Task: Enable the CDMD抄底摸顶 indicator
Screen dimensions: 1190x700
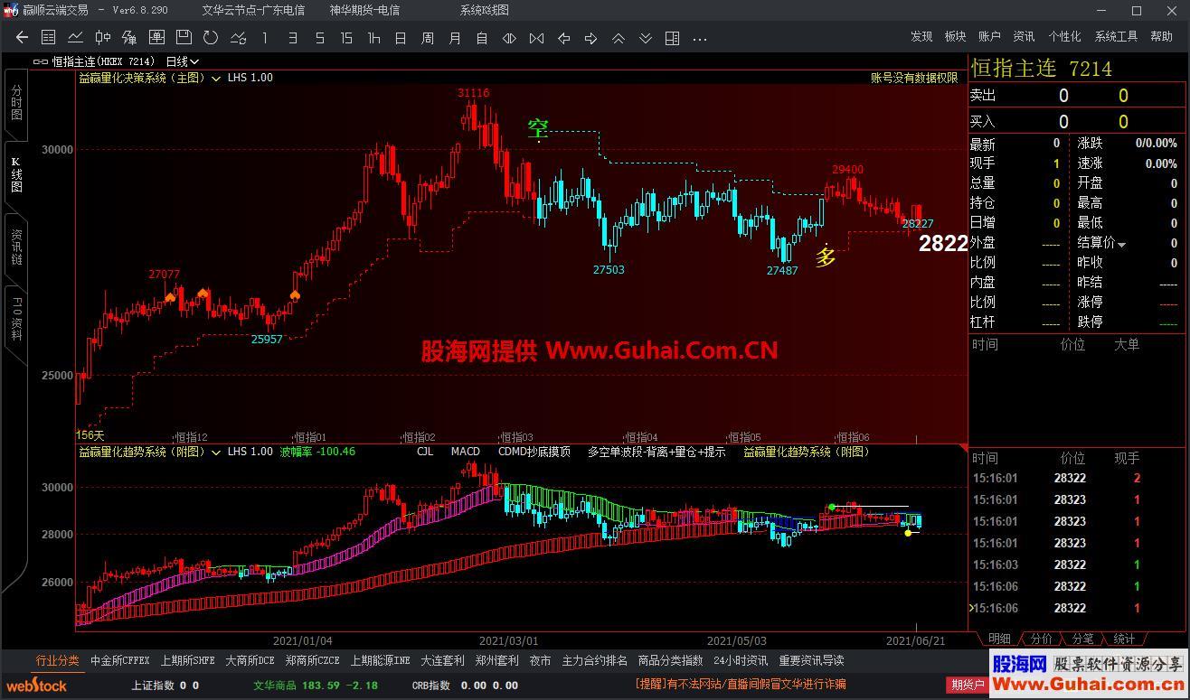Action: pyautogui.click(x=532, y=452)
